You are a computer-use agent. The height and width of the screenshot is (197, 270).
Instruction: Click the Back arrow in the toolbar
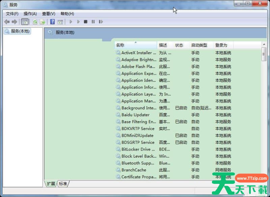(7, 22)
